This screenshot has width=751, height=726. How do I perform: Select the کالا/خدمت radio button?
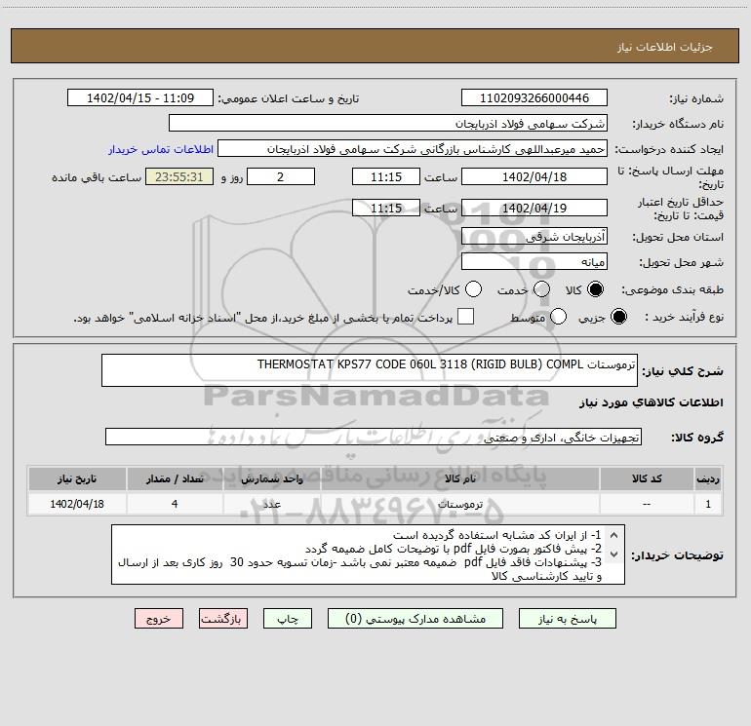[473, 290]
